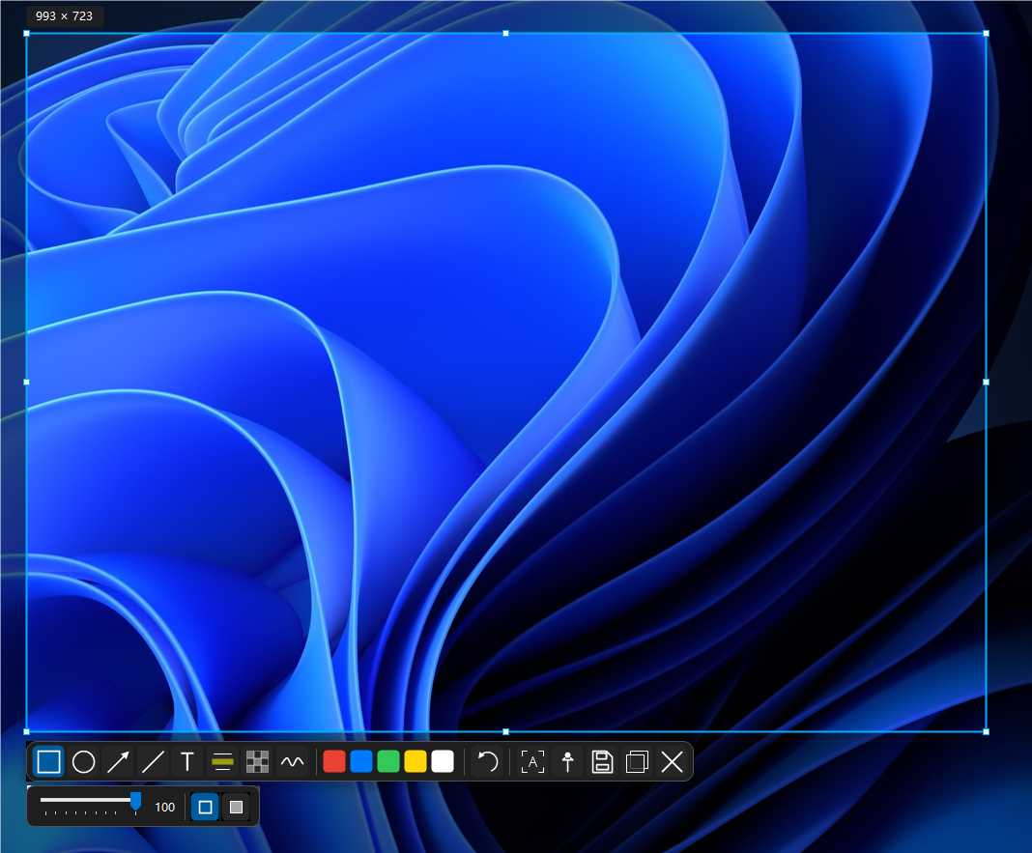
Task: Copy the screenshot to the clipboard
Action: coord(637,762)
